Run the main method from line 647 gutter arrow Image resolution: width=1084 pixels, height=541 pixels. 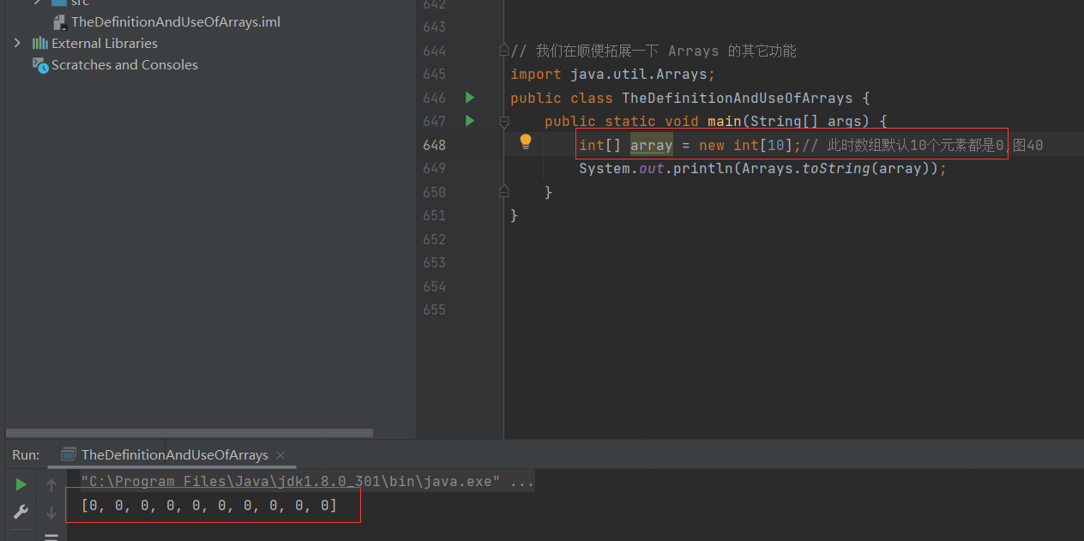pyautogui.click(x=469, y=121)
